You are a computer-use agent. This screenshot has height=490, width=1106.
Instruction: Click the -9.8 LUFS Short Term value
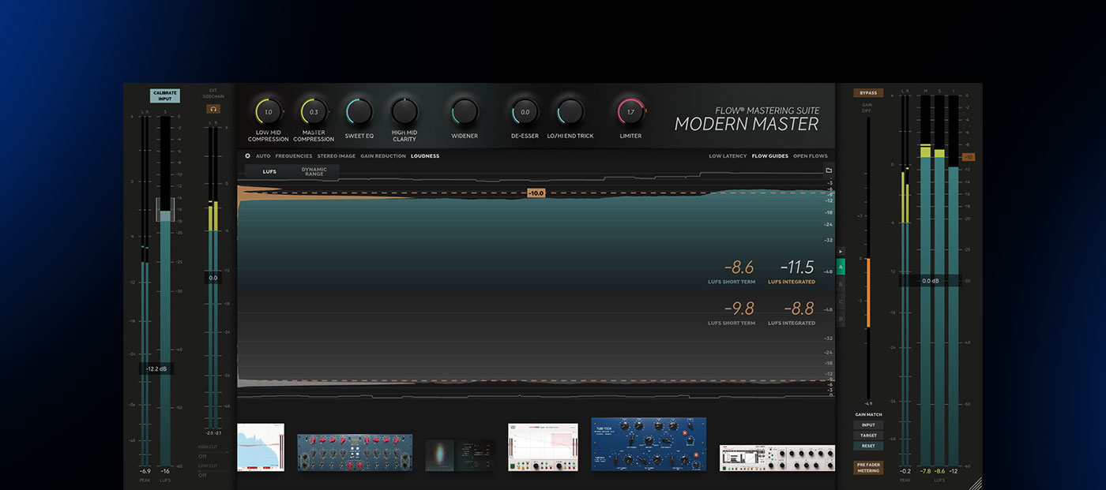739,309
